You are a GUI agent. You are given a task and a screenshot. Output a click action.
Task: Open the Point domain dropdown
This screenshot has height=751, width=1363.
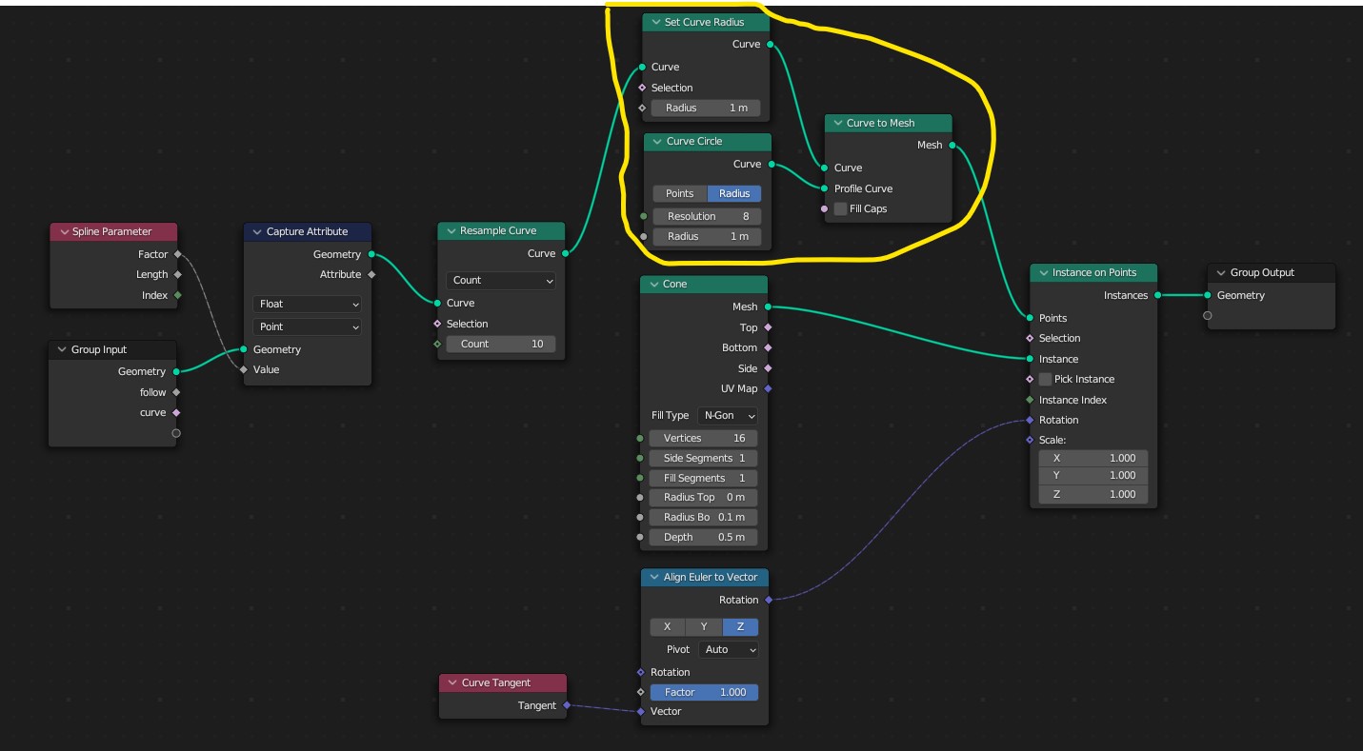coord(307,326)
